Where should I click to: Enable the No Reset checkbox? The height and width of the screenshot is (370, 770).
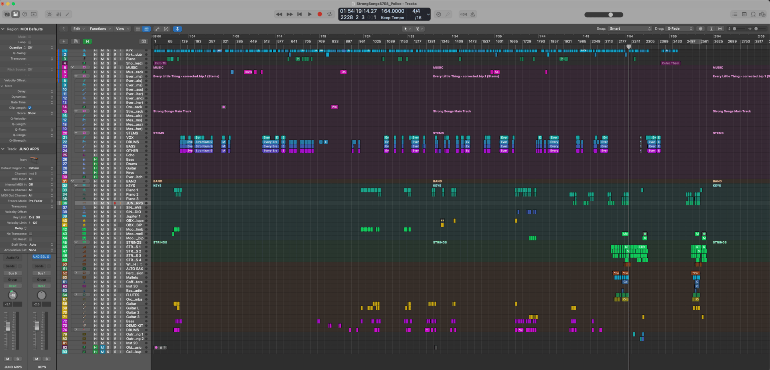(30, 239)
